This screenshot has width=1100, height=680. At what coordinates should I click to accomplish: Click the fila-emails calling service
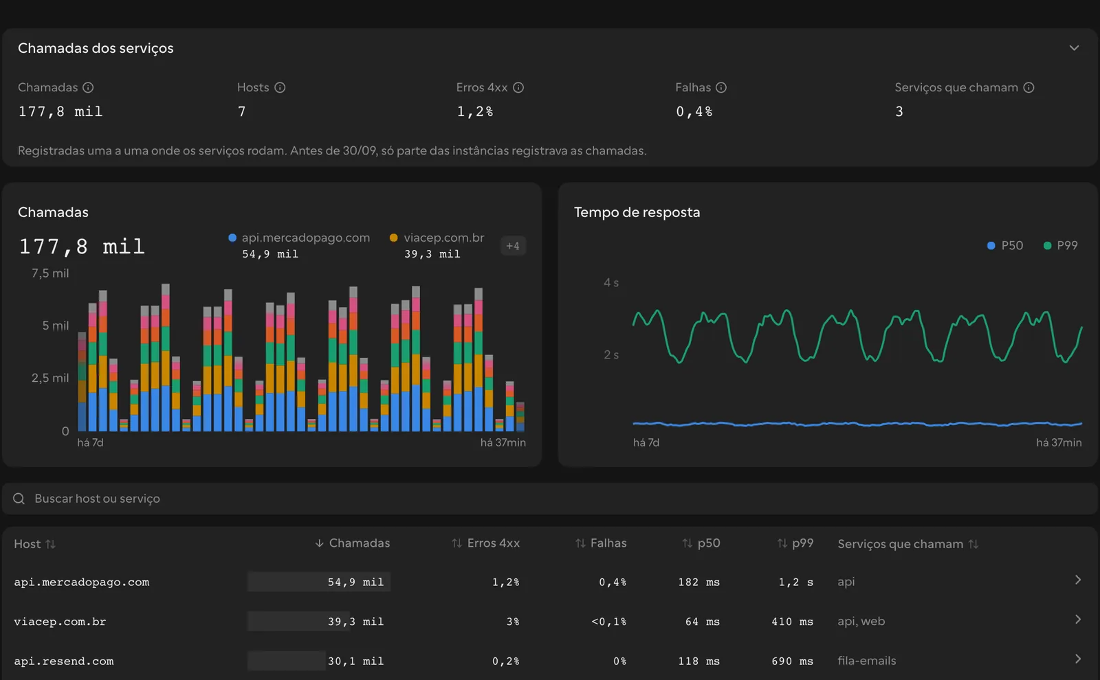pyautogui.click(x=866, y=661)
